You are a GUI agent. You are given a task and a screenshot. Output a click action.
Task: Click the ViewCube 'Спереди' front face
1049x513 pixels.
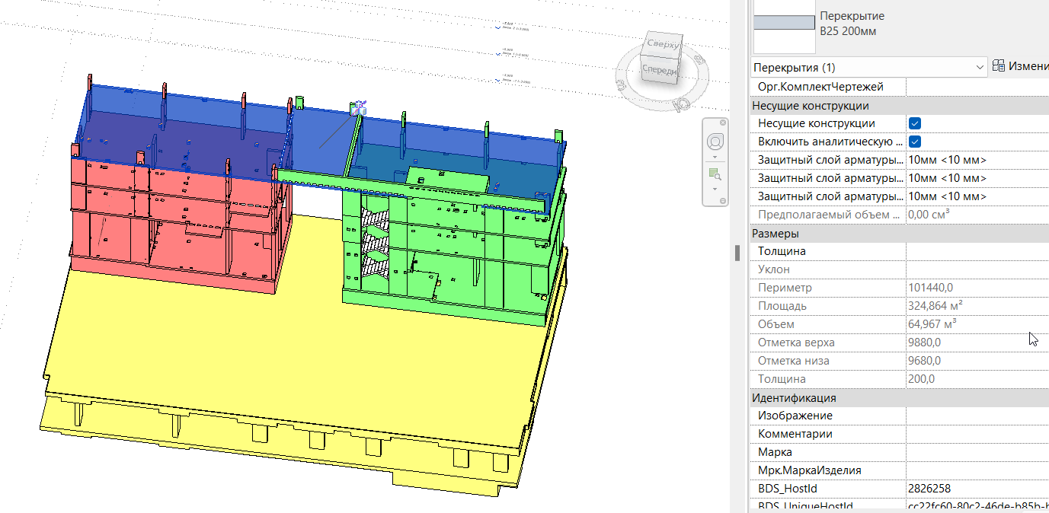point(658,70)
